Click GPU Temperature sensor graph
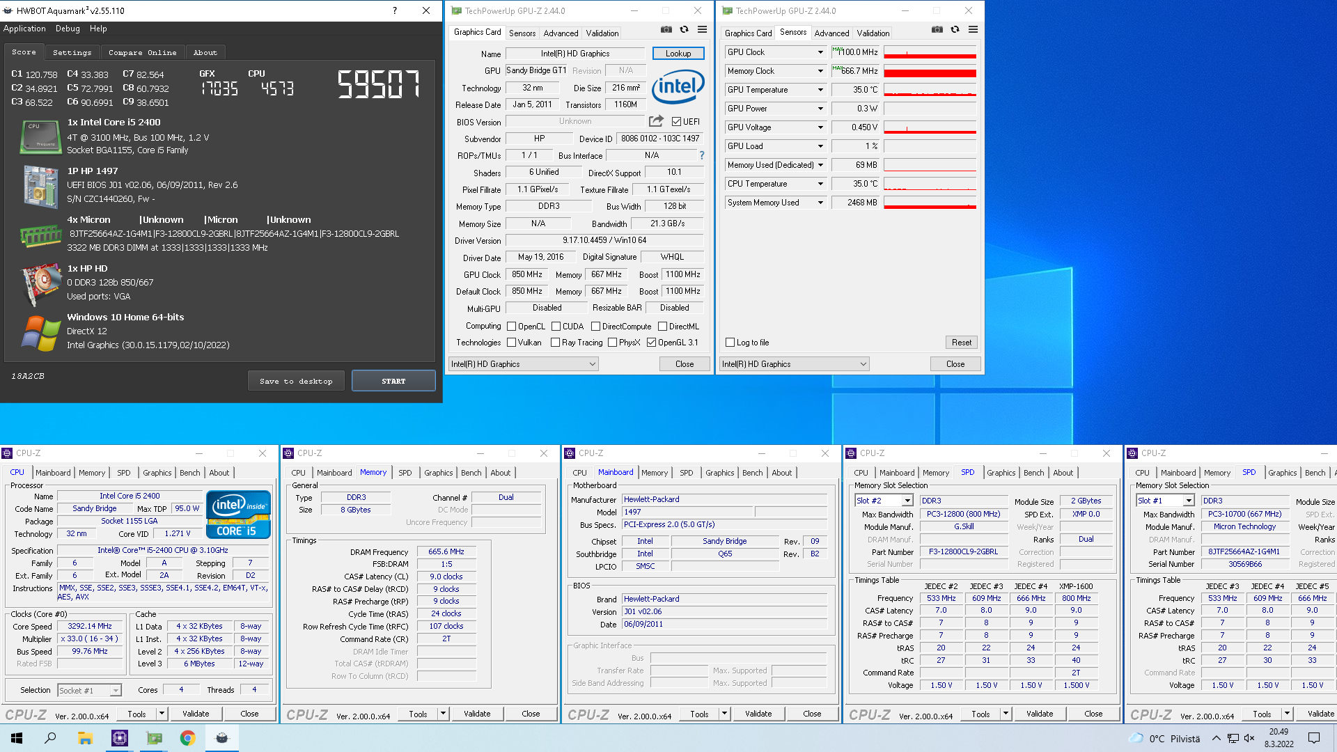The width and height of the screenshot is (1337, 752). 930,90
